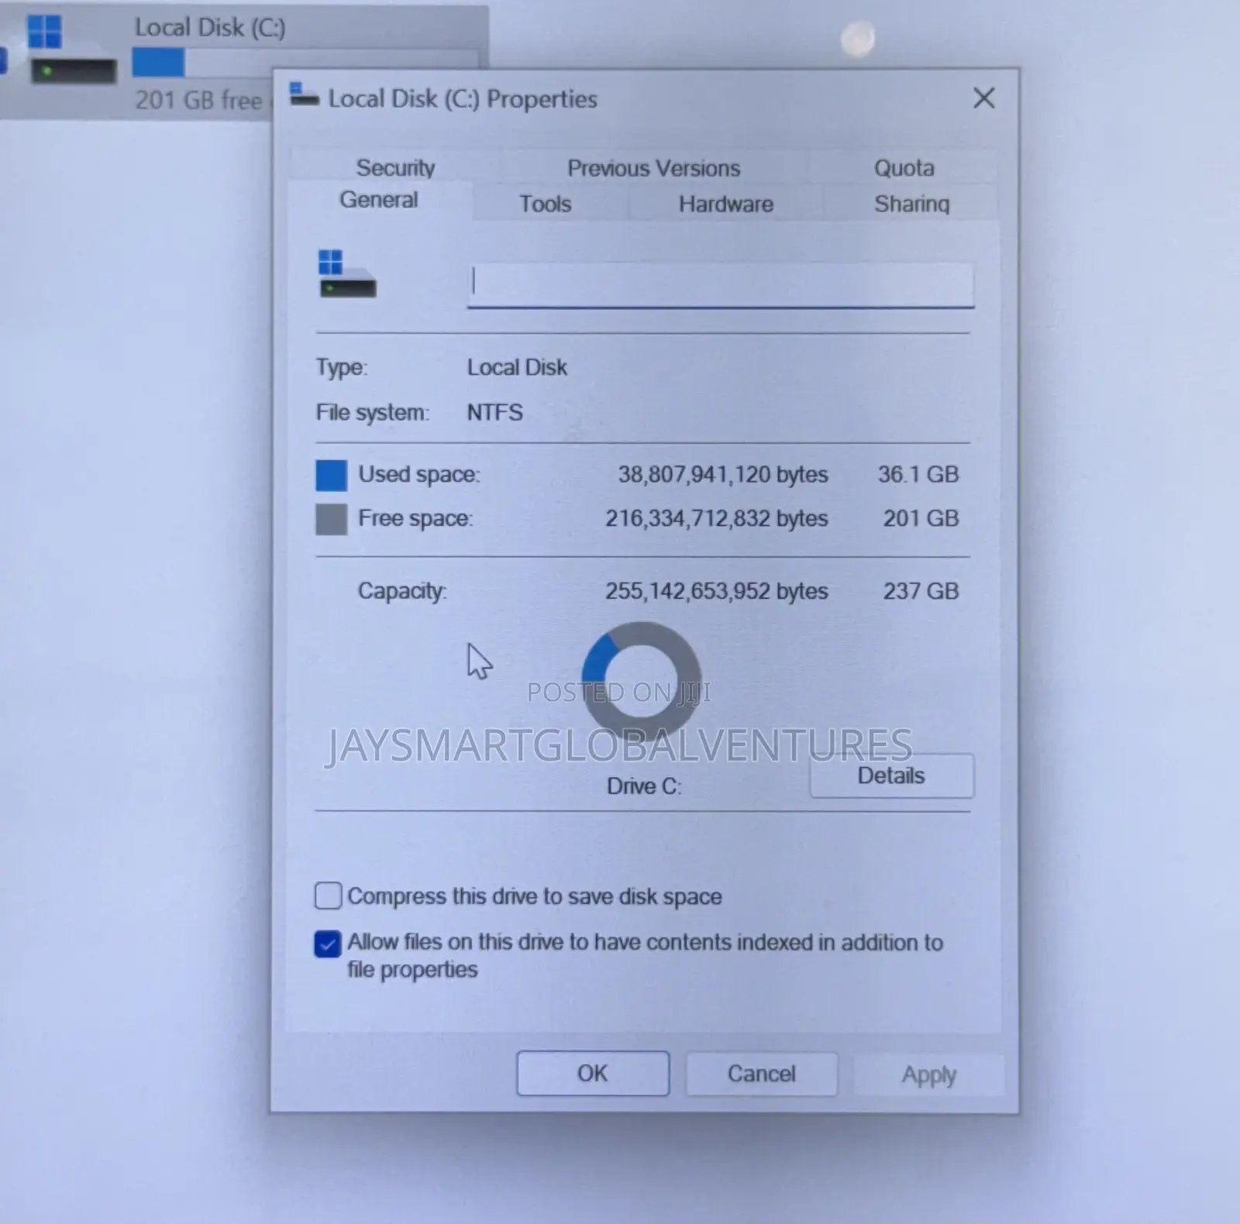This screenshot has height=1224, width=1240.
Task: Click the '36.1 GB' used space value
Action: click(918, 474)
